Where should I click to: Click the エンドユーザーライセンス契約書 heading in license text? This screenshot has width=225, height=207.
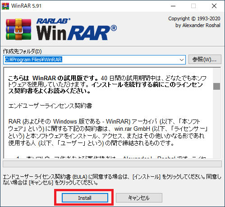point(50,106)
